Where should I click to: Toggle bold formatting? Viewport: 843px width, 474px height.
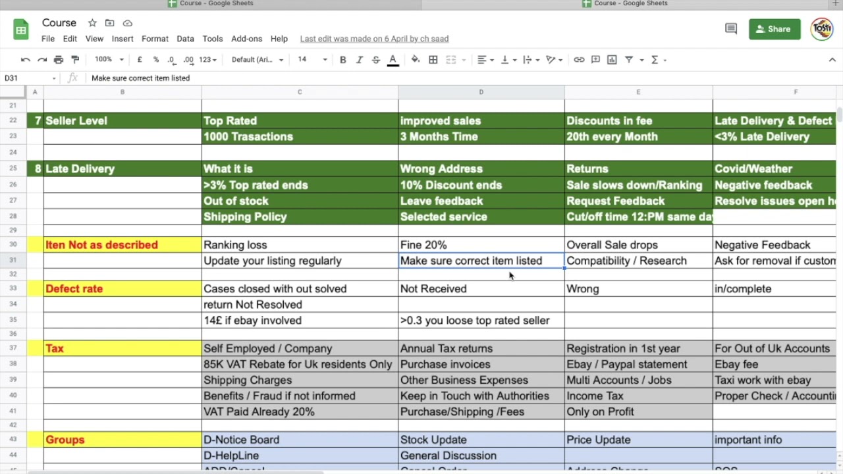(x=342, y=60)
